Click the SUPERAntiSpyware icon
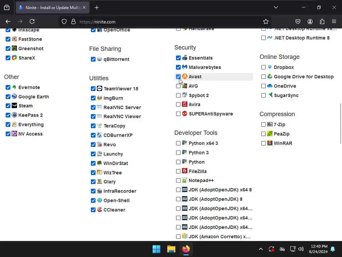342x257 pixels. pos(184,113)
